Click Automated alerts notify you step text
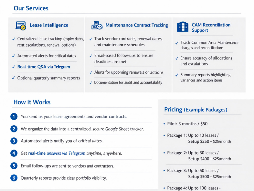The height and width of the screenshot is (191, 254). [x=61, y=141]
